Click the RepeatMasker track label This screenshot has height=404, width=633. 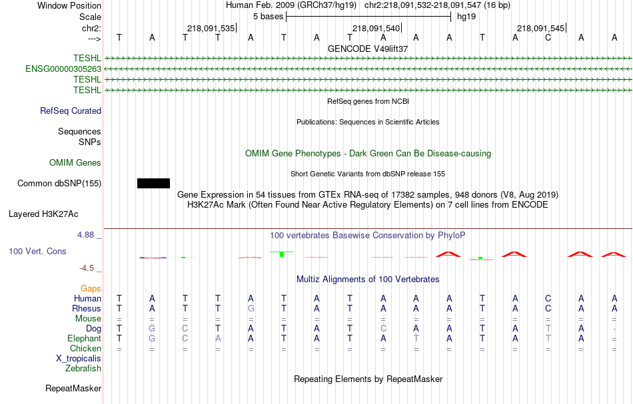(73, 389)
